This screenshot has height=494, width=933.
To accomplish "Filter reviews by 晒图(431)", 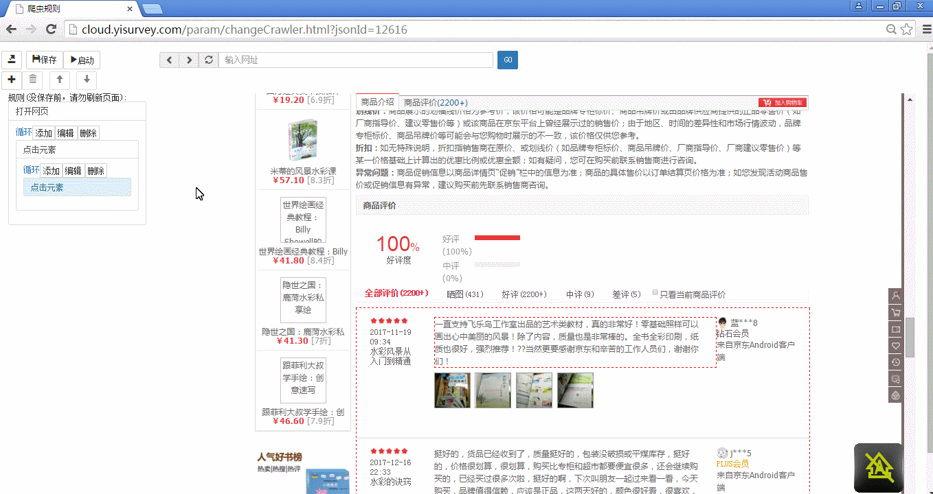I will [465, 294].
